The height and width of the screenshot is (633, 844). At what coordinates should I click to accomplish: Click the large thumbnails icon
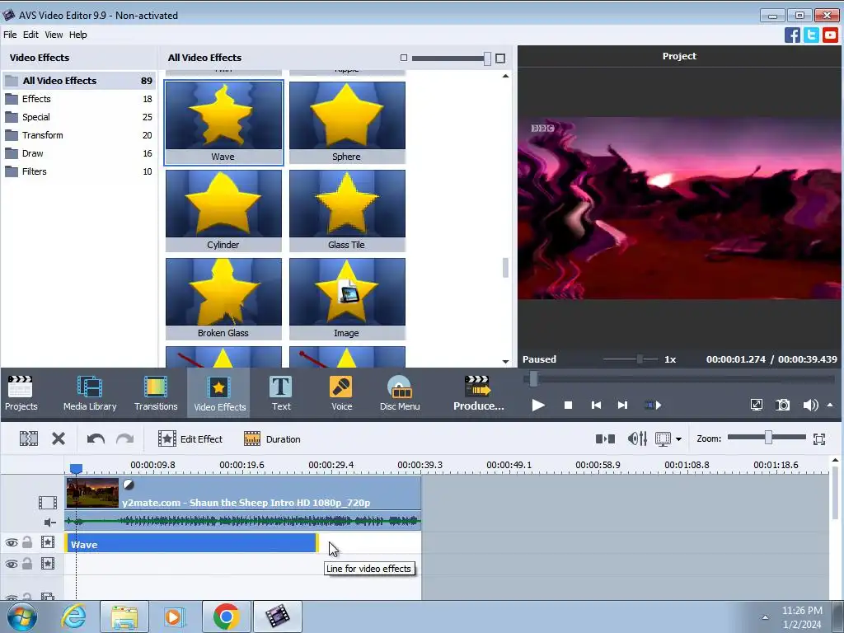(500, 59)
